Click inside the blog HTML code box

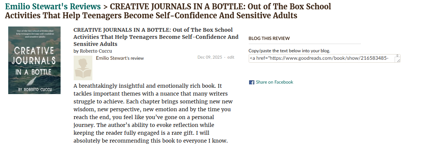tap(322, 58)
